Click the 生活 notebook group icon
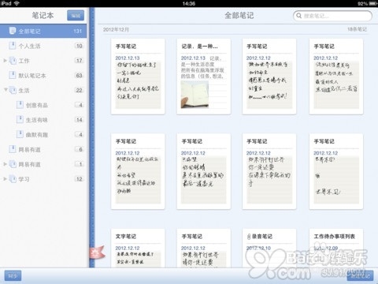 coord(13,90)
